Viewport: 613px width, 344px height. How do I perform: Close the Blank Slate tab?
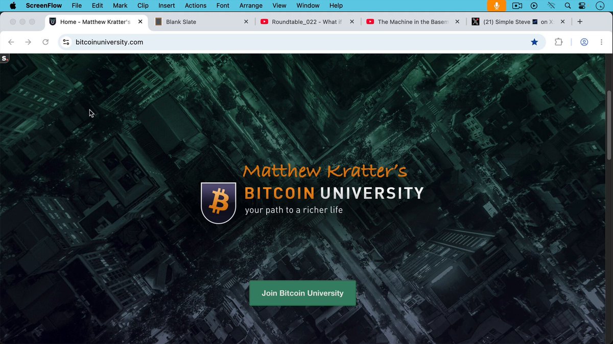[246, 22]
